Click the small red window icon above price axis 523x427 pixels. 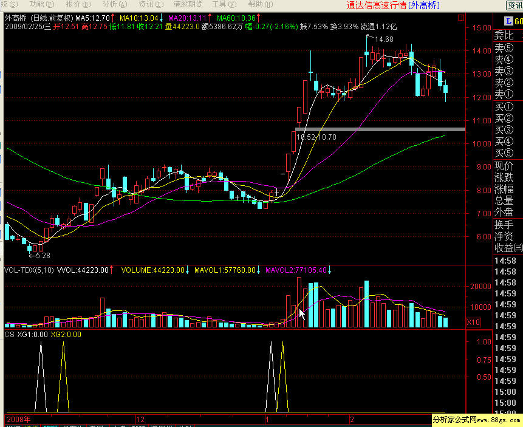pyautogui.click(x=461, y=18)
